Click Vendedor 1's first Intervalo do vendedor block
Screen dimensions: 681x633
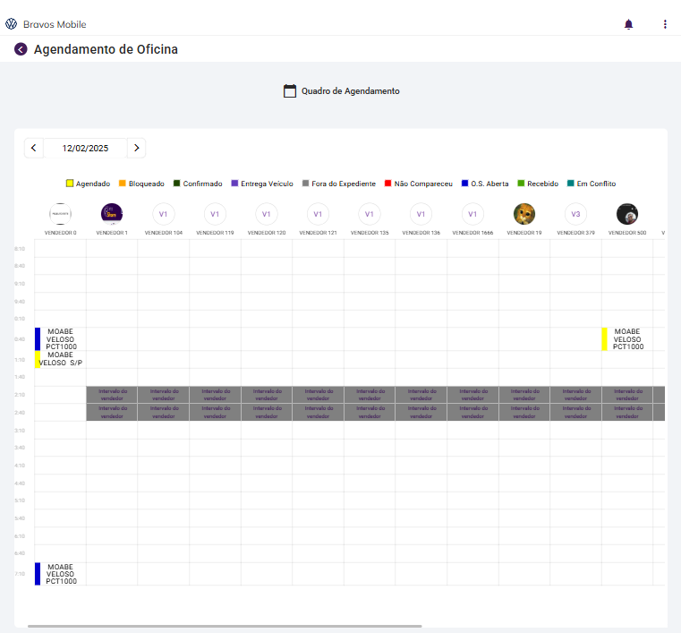[112, 394]
